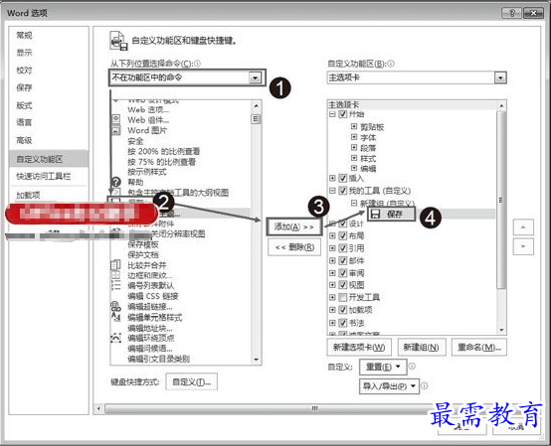Image resolution: width=551 pixels, height=446 pixels.
Task: Click the 添加(A) >> button
Action: pos(293,226)
